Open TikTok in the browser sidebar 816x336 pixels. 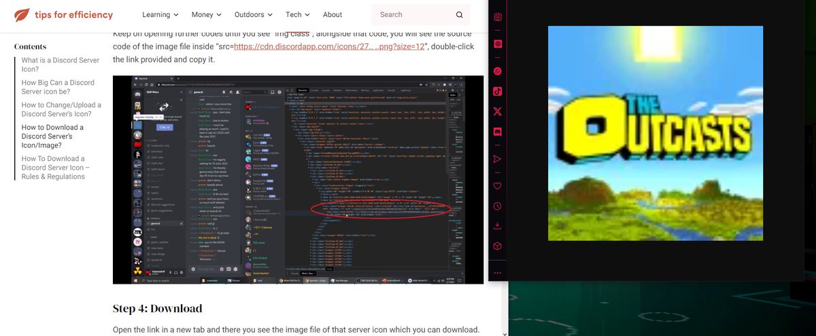tap(497, 90)
